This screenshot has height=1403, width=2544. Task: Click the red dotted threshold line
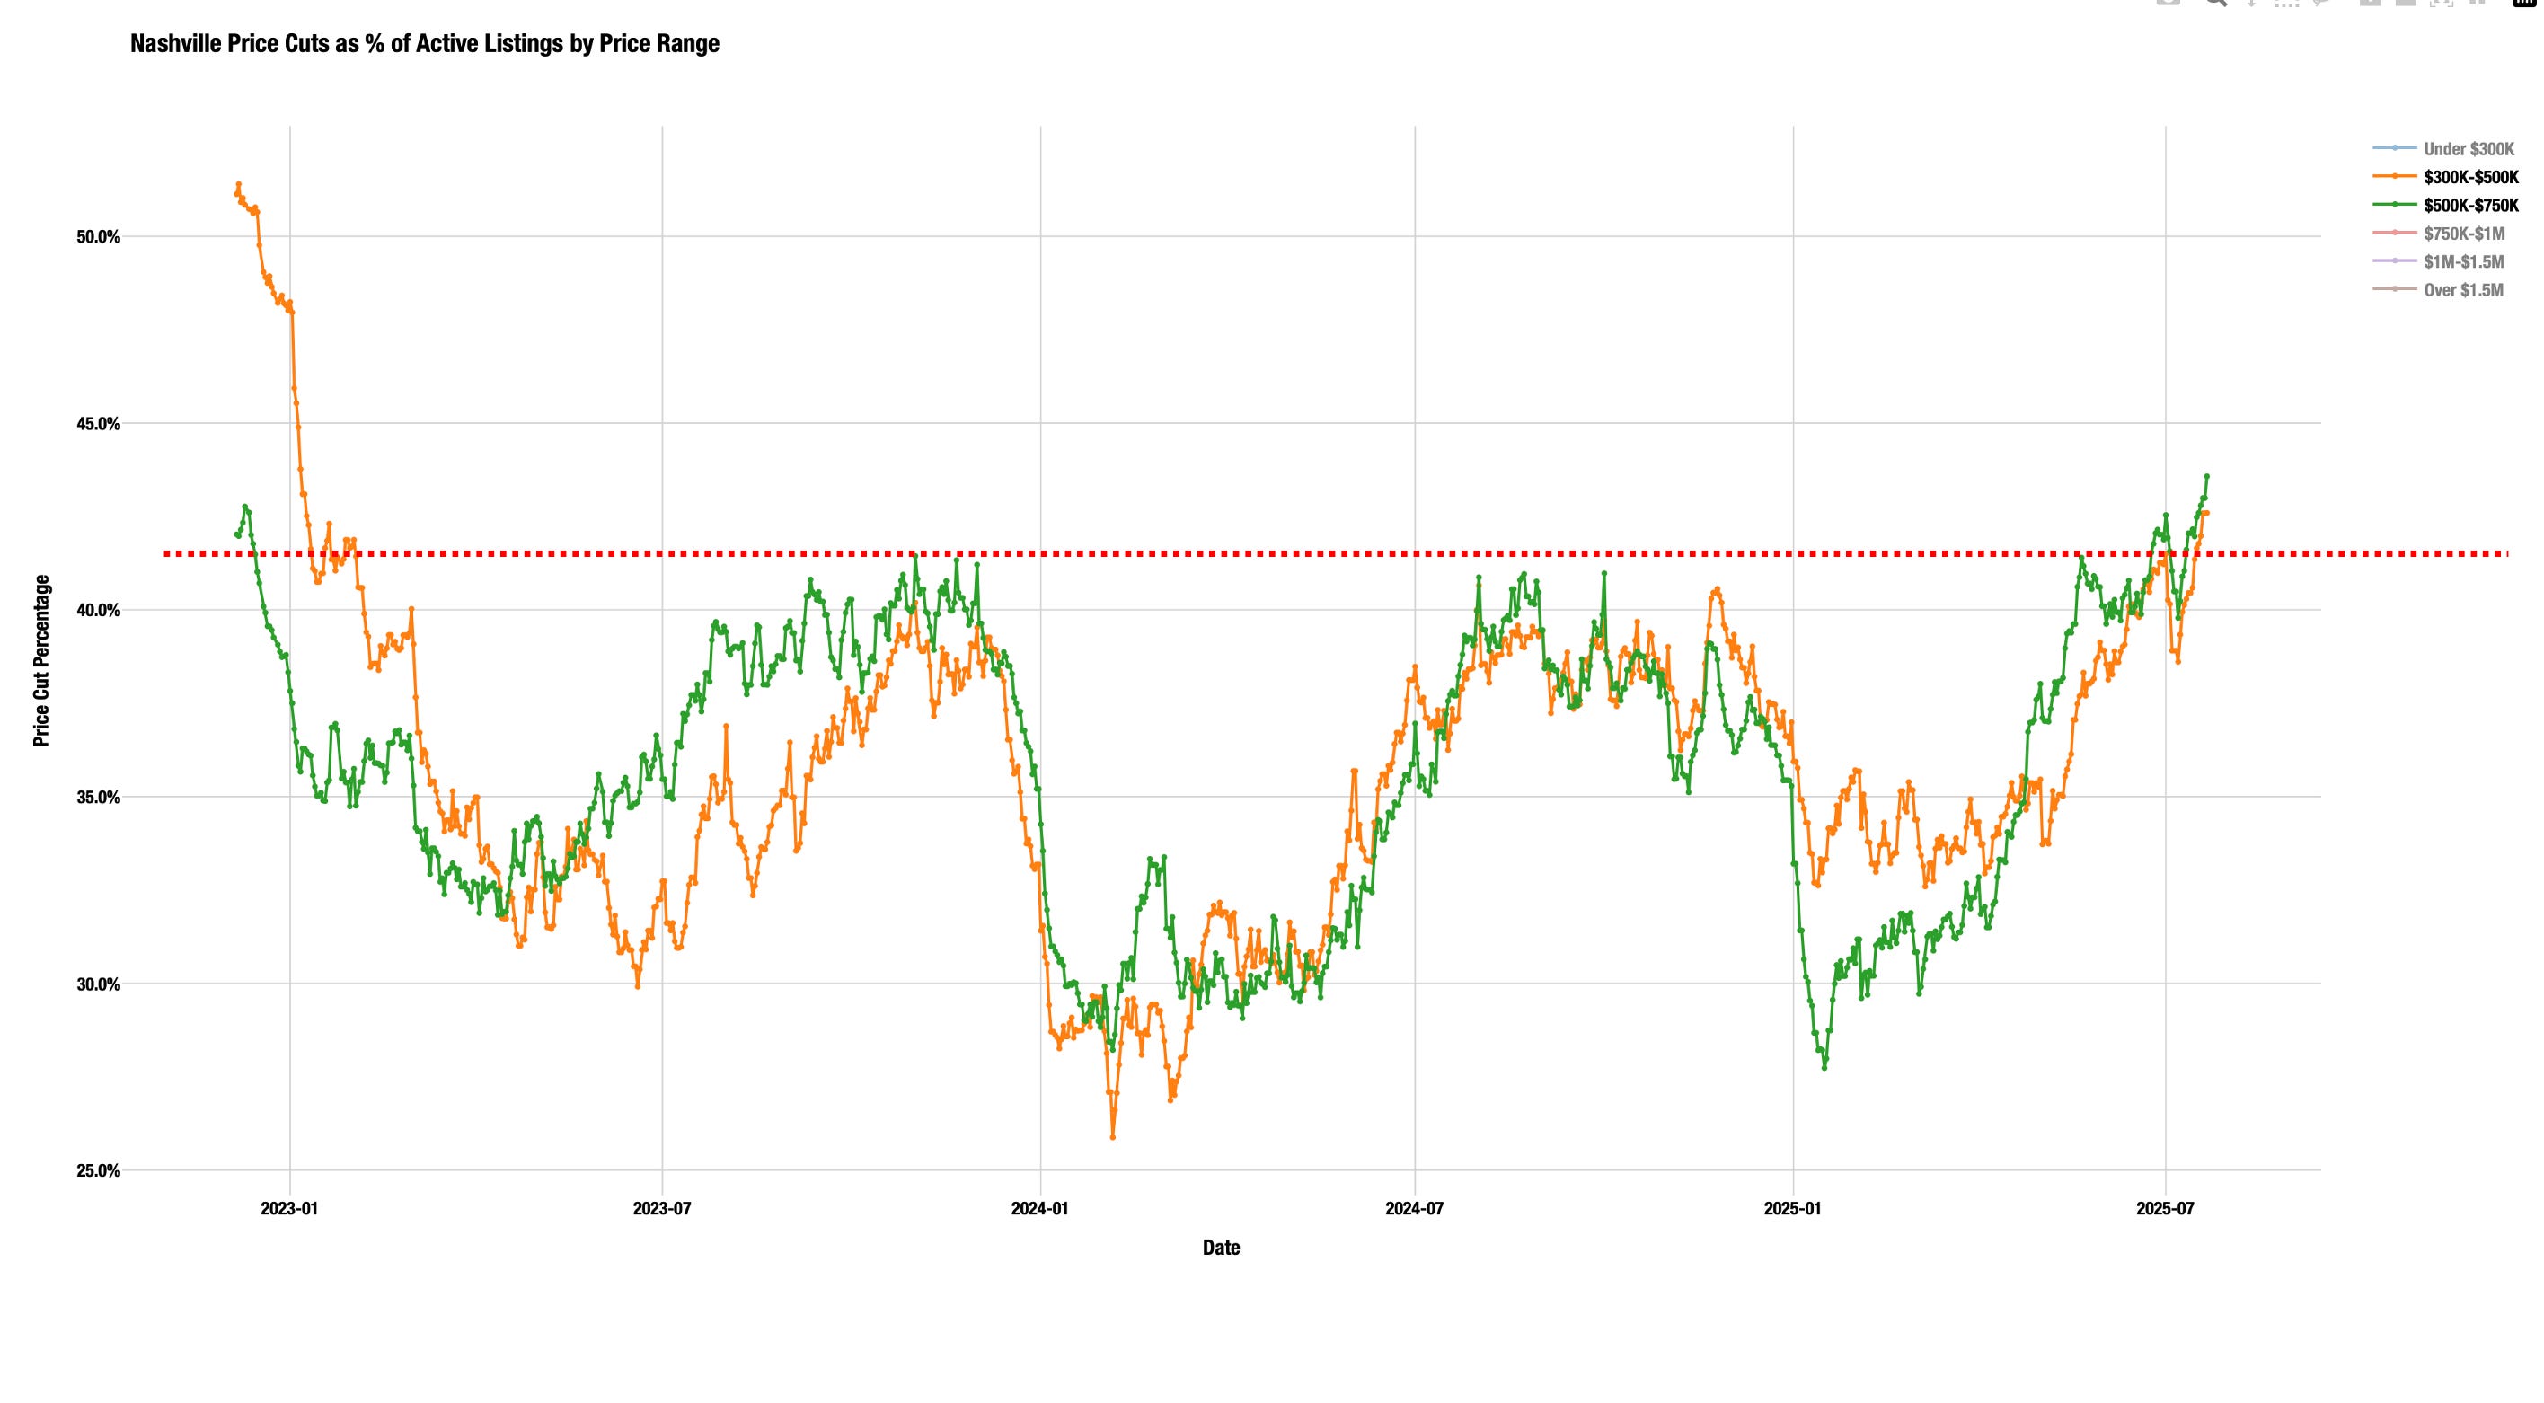(1335, 554)
